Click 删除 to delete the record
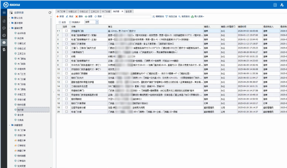This screenshot has width=287, height=168. 79,17
